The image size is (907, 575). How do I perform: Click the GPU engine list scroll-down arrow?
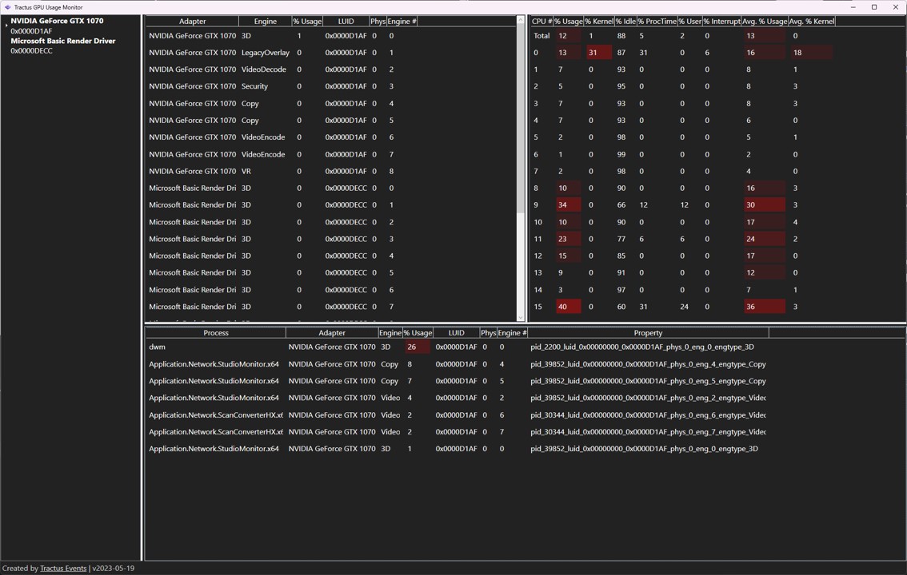point(521,317)
